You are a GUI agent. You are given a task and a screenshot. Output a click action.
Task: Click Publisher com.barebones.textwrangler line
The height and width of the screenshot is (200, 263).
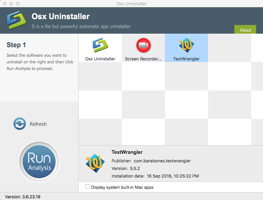151,161
